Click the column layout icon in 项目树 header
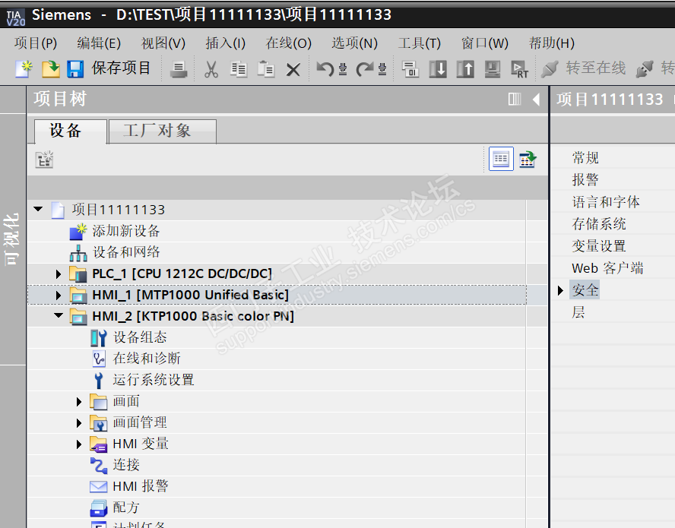 [515, 99]
